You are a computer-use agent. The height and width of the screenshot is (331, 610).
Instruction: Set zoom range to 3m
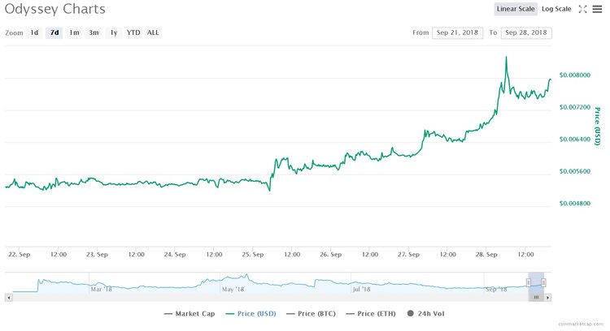click(x=94, y=32)
